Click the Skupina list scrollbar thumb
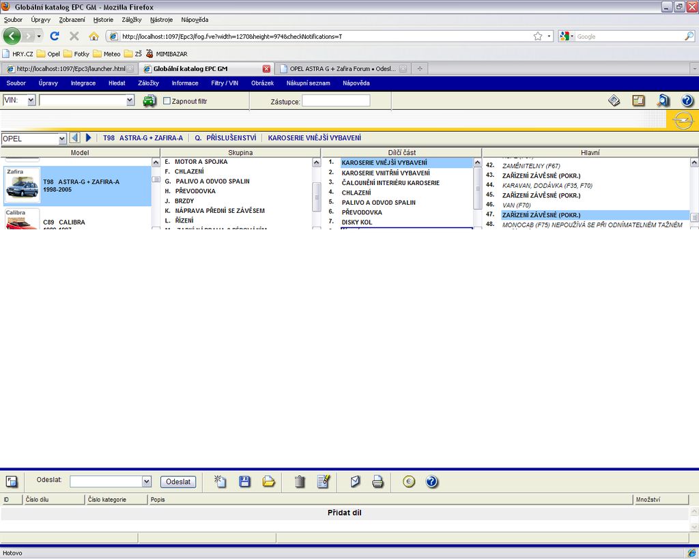699x559 pixels. [x=317, y=197]
